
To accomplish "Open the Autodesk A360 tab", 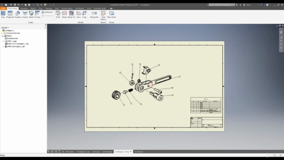I will tap(99, 8).
